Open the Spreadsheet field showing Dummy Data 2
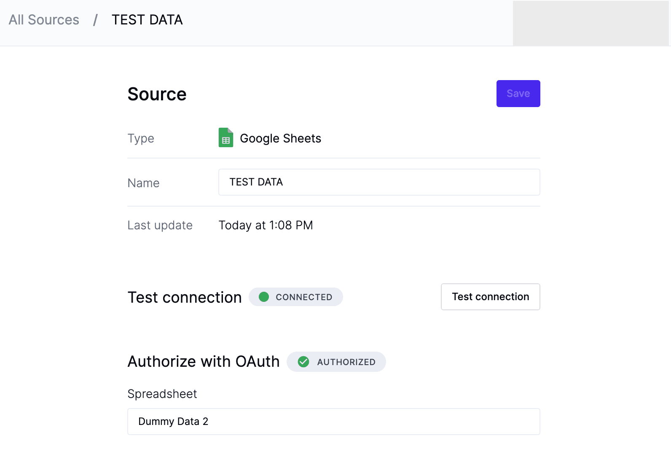The image size is (671, 457). 333,422
